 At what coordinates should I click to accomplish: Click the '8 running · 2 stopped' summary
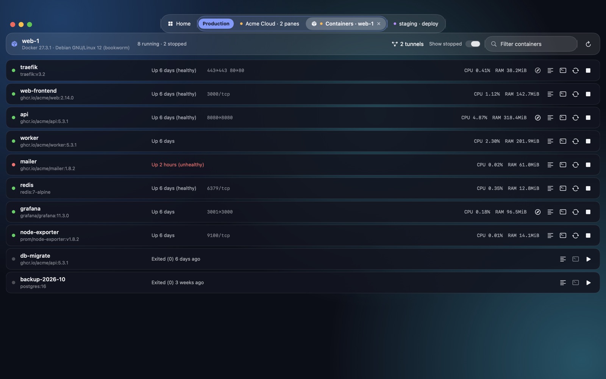[x=162, y=44]
